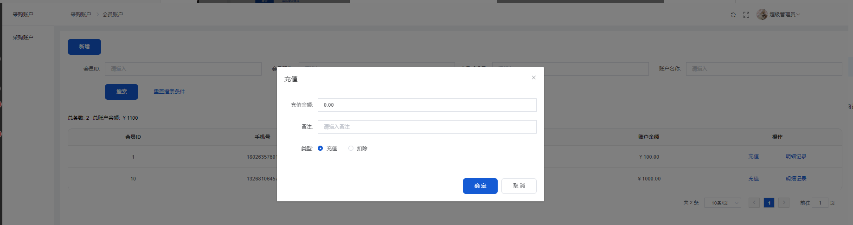Confirm recharge with 确定 button

point(480,186)
